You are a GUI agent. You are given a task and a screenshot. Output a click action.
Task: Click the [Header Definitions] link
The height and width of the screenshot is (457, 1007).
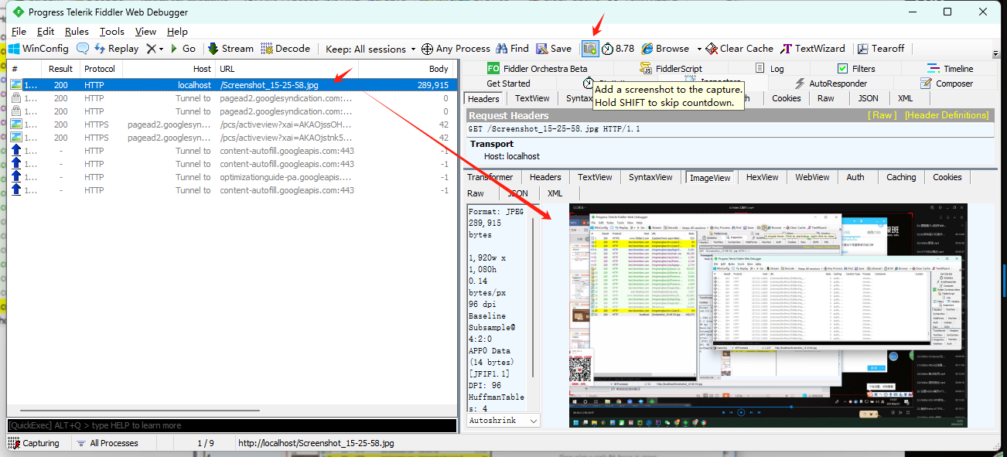click(947, 115)
